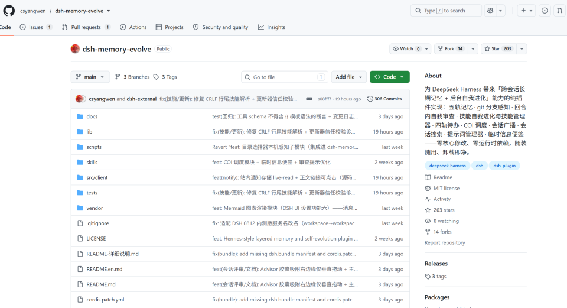Click the repository avatar next to title

coord(75,49)
